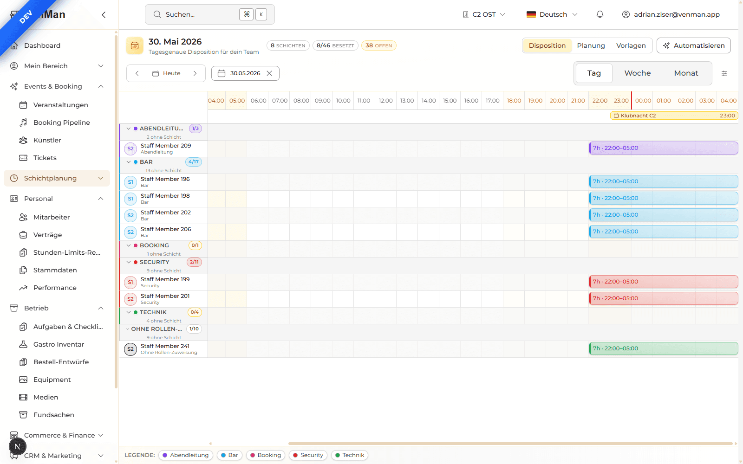743x464 pixels.
Task: Open user account adrian.ziser@venman.app
Action: coord(671,14)
